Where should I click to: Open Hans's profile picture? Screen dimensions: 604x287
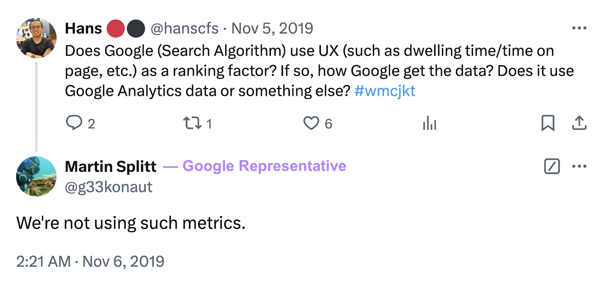(x=36, y=38)
